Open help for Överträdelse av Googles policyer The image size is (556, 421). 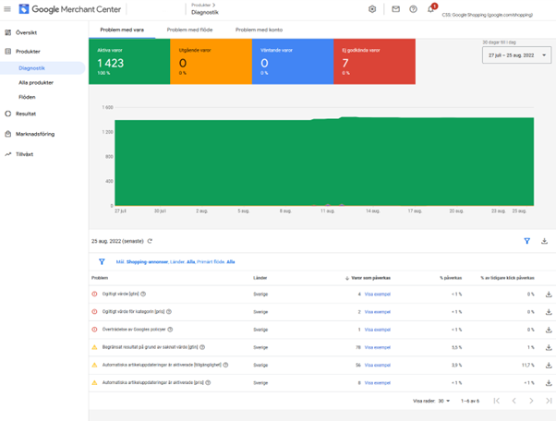[x=170, y=330]
